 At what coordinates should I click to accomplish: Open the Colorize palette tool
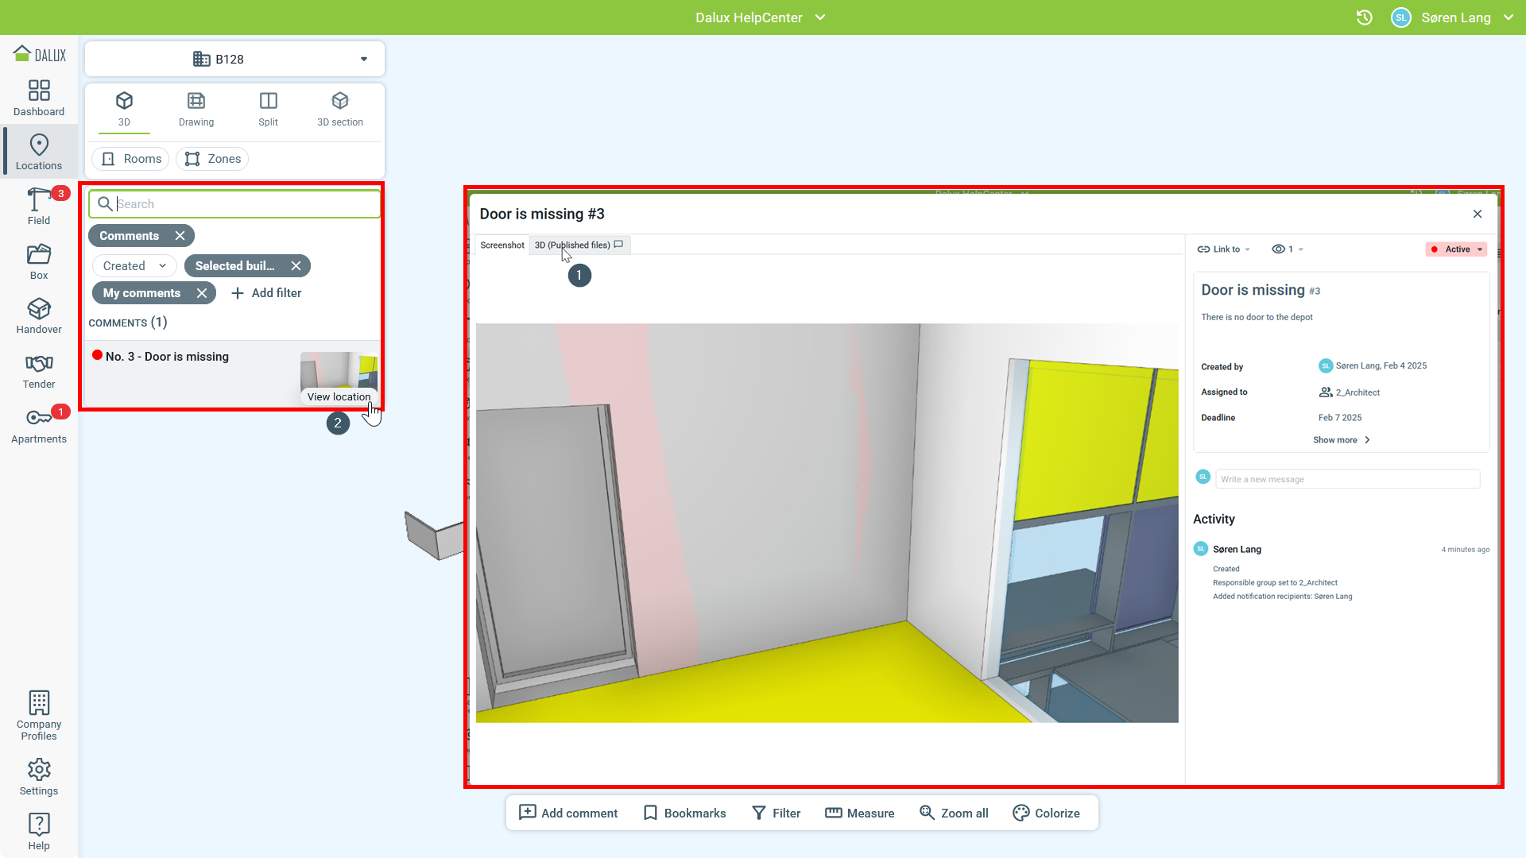[1046, 813]
